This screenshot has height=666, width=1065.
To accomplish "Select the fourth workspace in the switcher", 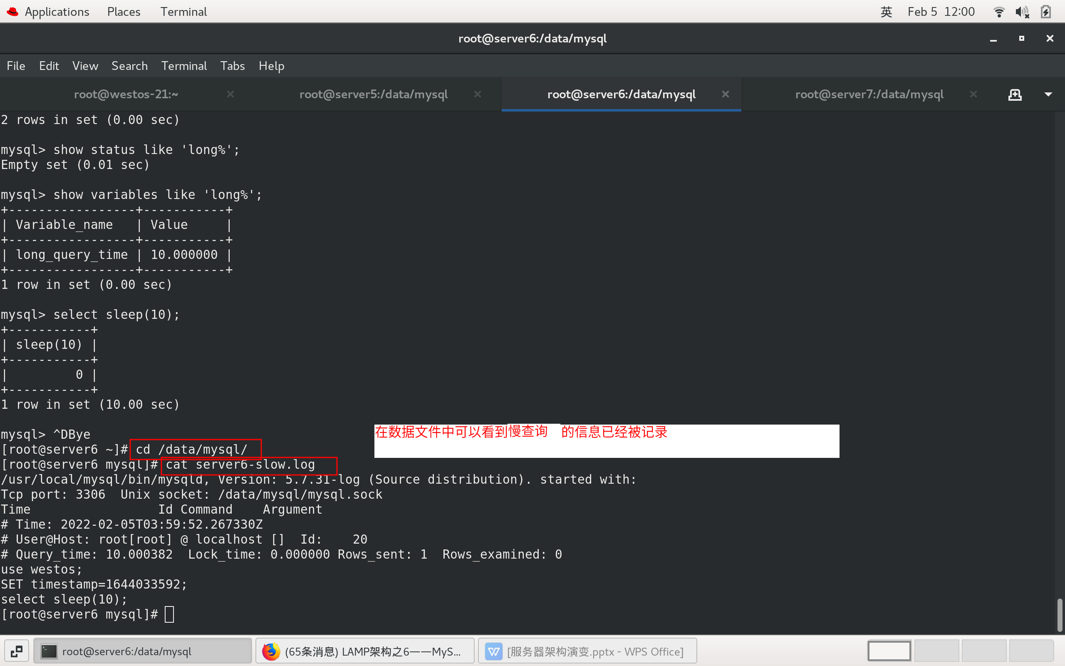I will [1031, 651].
